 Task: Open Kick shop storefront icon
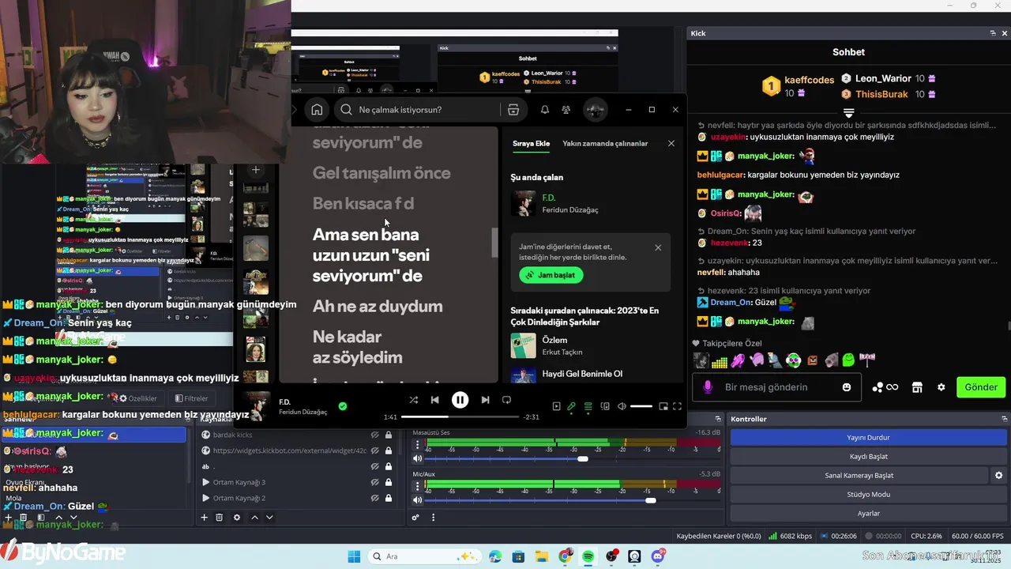pos(917,387)
